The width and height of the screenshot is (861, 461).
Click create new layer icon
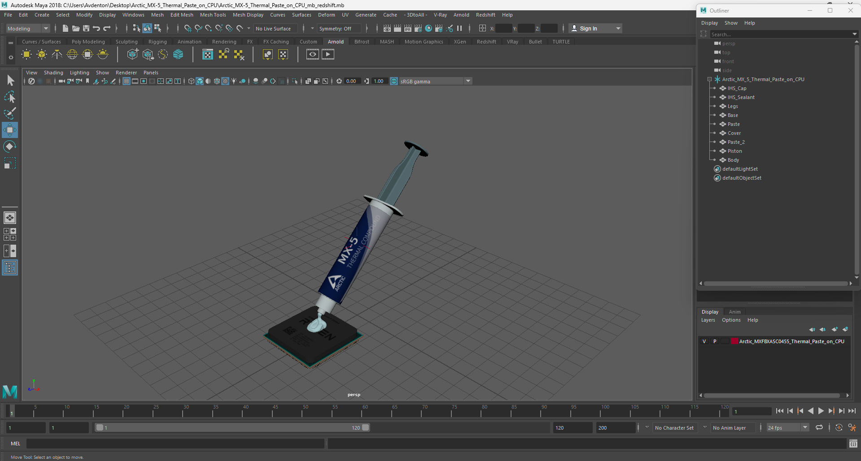point(835,329)
